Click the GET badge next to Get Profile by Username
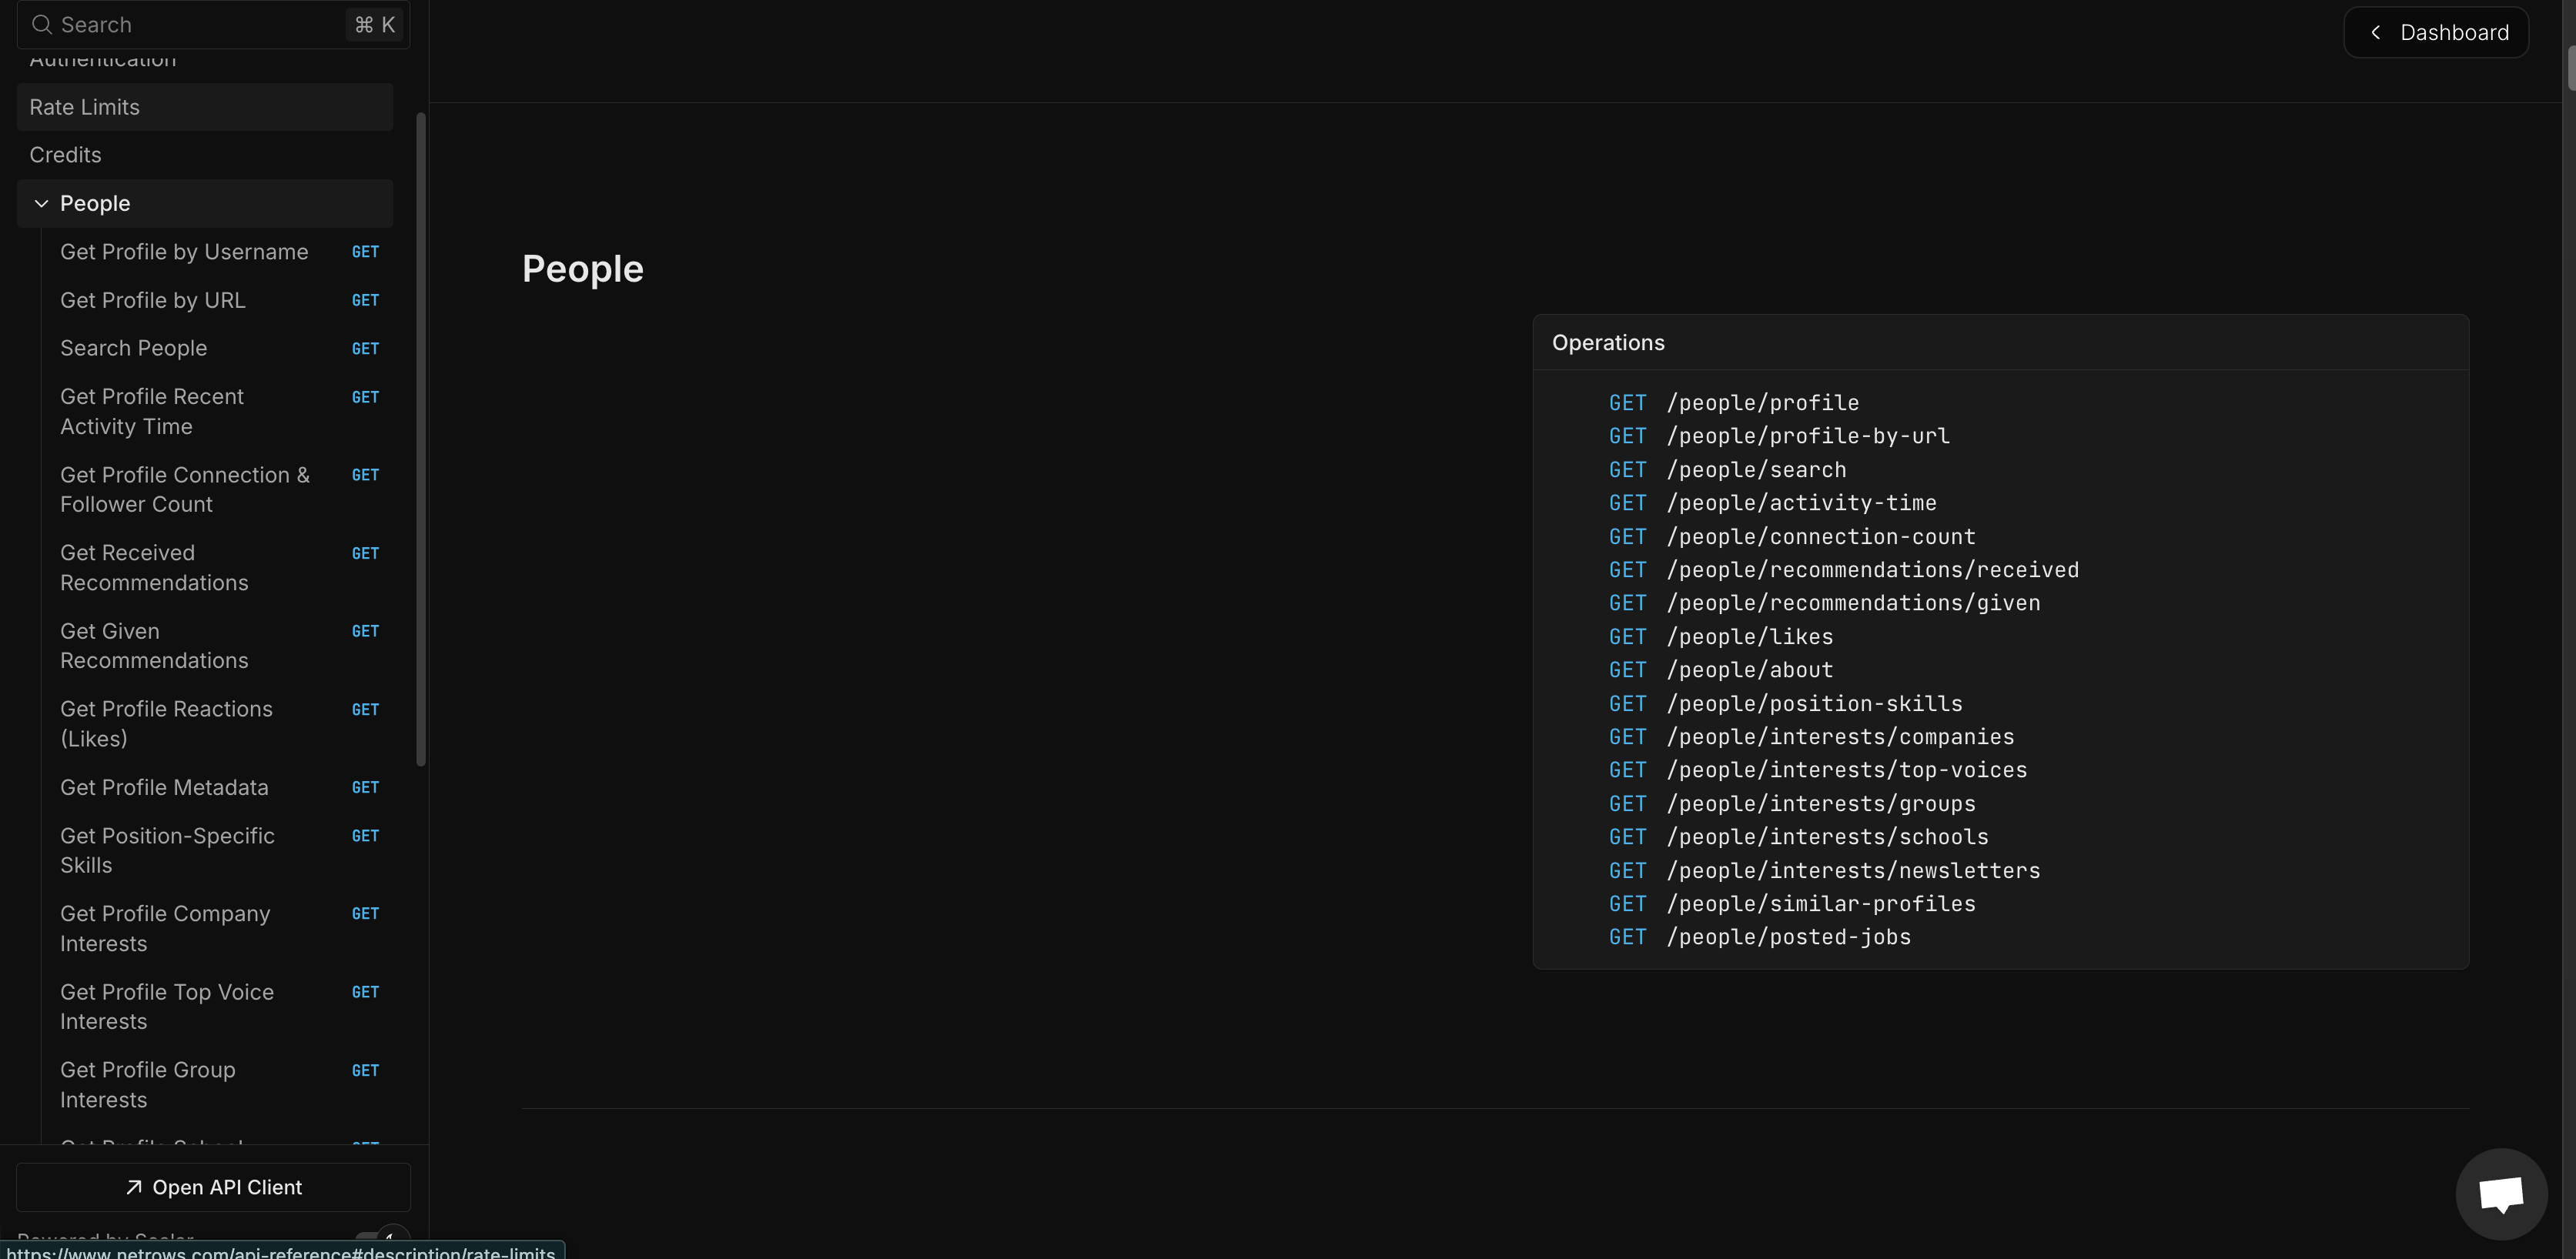The height and width of the screenshot is (1259, 2576). pos(364,252)
